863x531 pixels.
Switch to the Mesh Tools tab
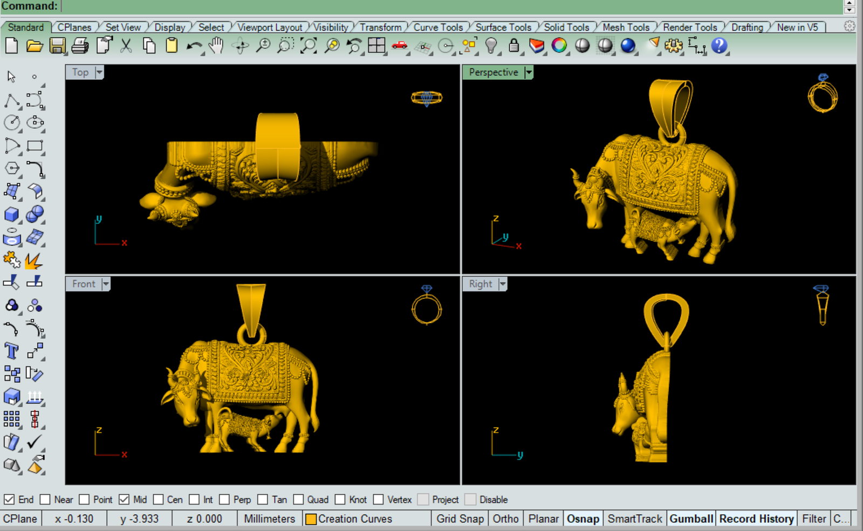(626, 27)
